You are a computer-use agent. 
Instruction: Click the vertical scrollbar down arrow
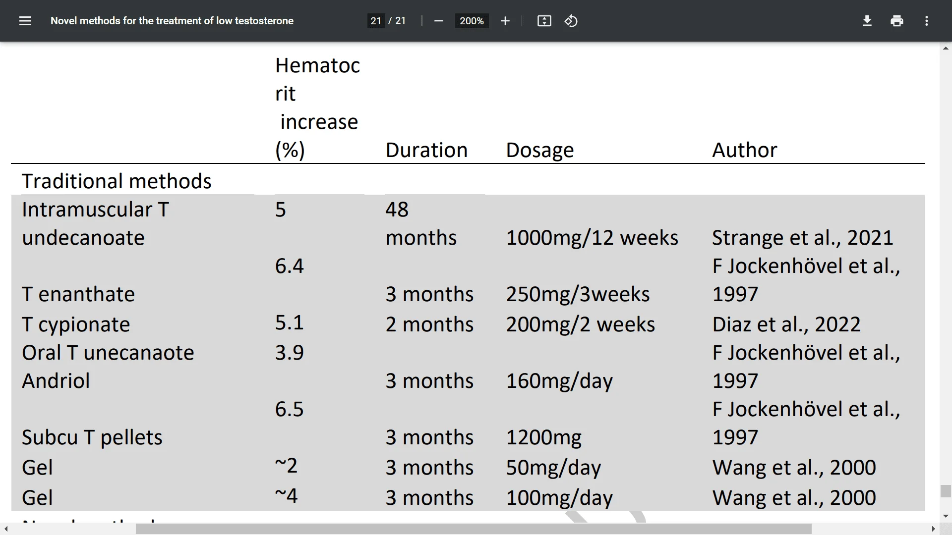(x=946, y=517)
